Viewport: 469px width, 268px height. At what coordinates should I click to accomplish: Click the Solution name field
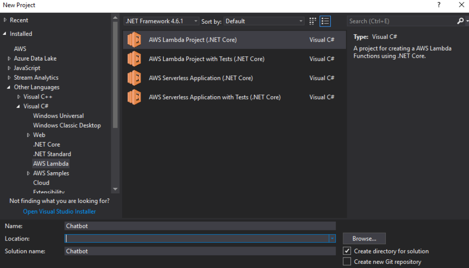200,251
